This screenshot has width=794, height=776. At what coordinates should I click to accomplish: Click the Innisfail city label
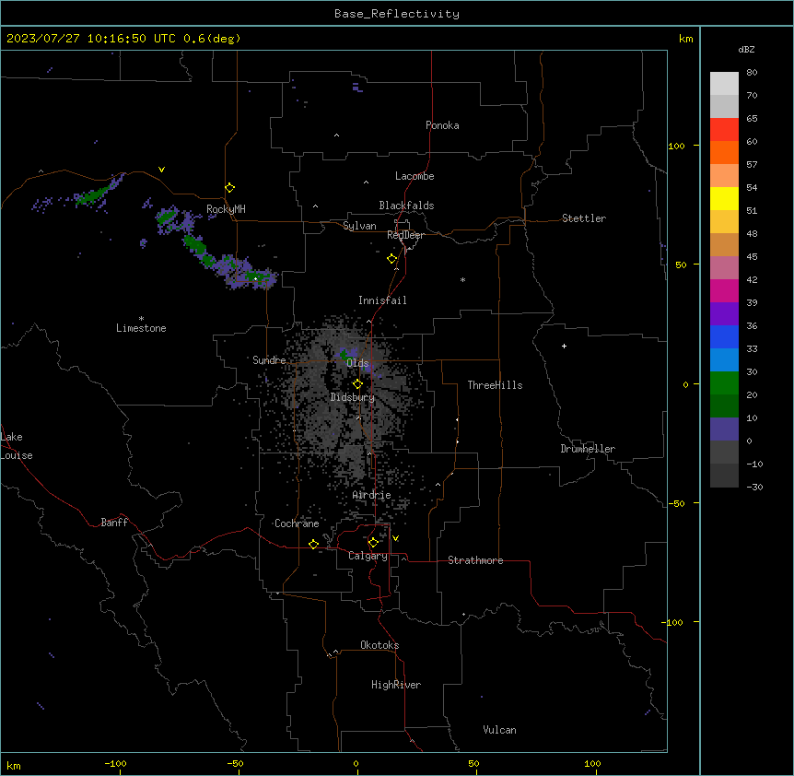382,300
